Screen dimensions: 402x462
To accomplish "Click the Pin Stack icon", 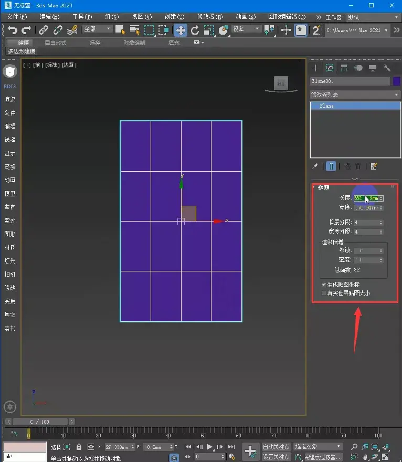I will (x=315, y=166).
